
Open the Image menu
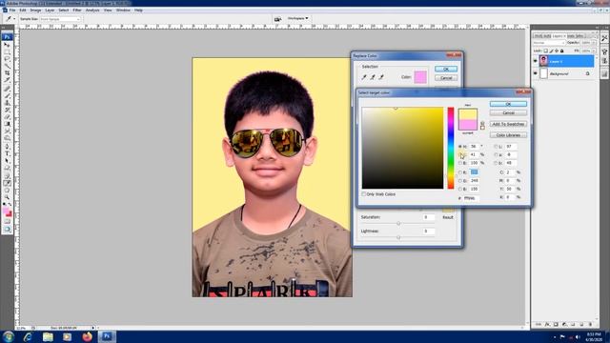[35, 10]
